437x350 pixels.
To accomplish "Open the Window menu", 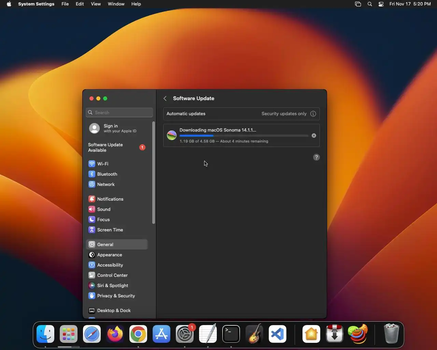I will pos(116,4).
